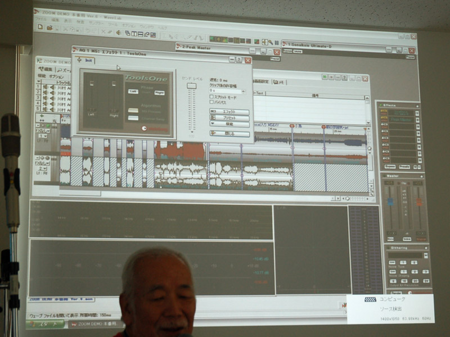Click the 閉じる button
Viewport: 450px width, 337px height.
click(x=229, y=134)
